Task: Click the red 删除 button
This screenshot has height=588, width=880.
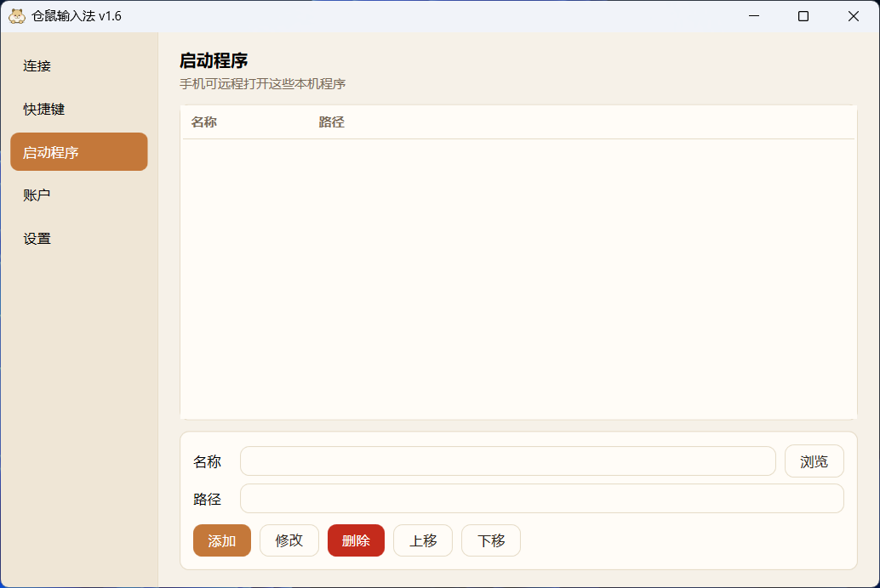Action: (x=356, y=540)
